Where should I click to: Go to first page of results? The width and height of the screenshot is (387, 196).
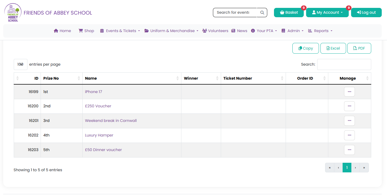point(330,168)
